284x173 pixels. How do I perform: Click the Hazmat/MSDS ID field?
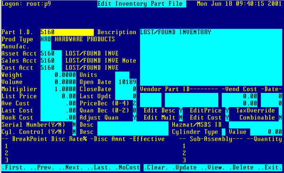coord(256,125)
